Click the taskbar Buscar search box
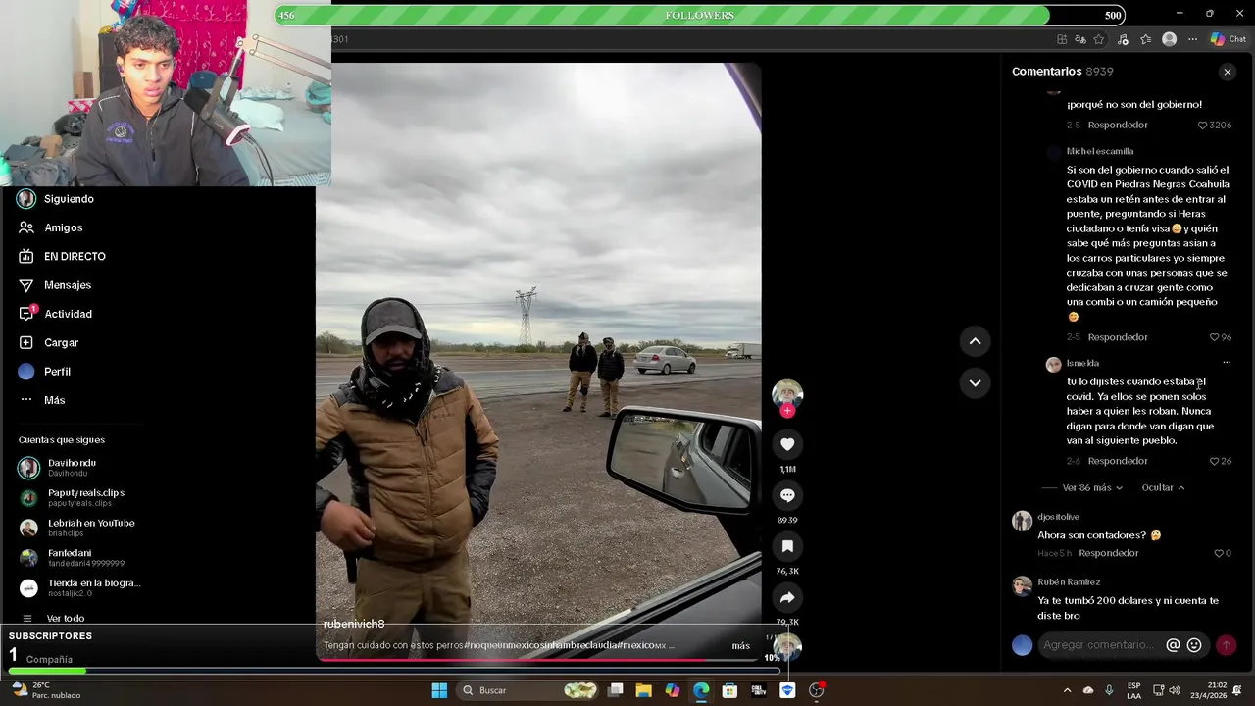 529,690
